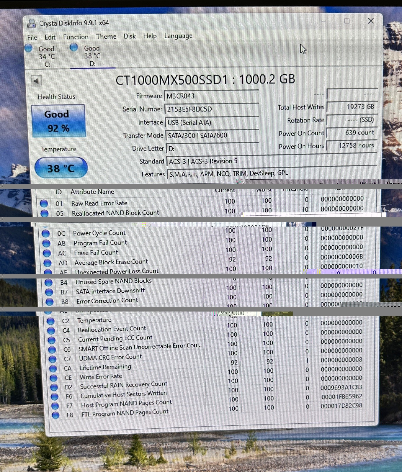Viewport: 402px width, 472px height.
Task: Click the Total Host Writes value 19273 GB
Action: 352,107
